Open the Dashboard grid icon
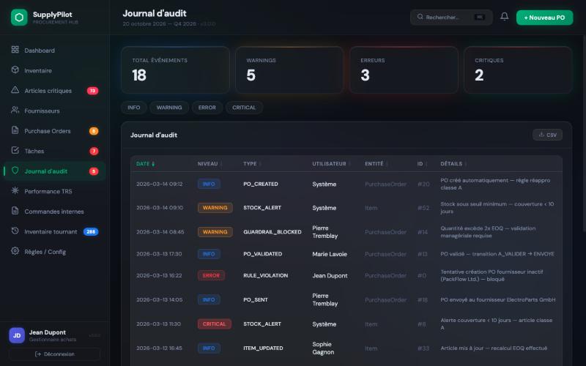586x366 pixels. [x=15, y=50]
